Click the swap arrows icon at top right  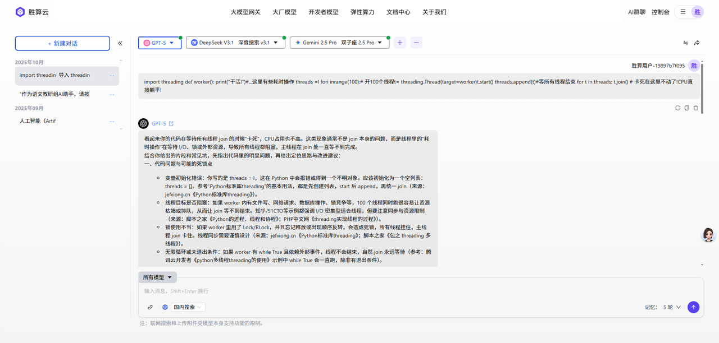(685, 43)
